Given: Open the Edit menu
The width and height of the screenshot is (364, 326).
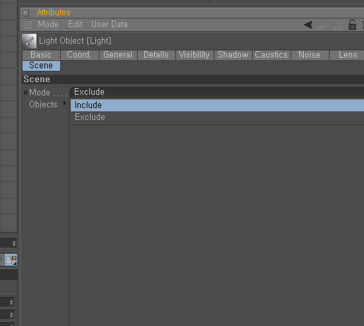Looking at the screenshot, I should point(75,25).
